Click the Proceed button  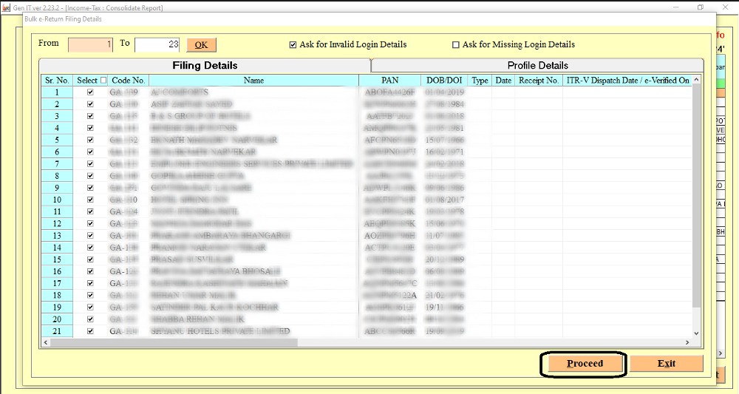(x=585, y=364)
